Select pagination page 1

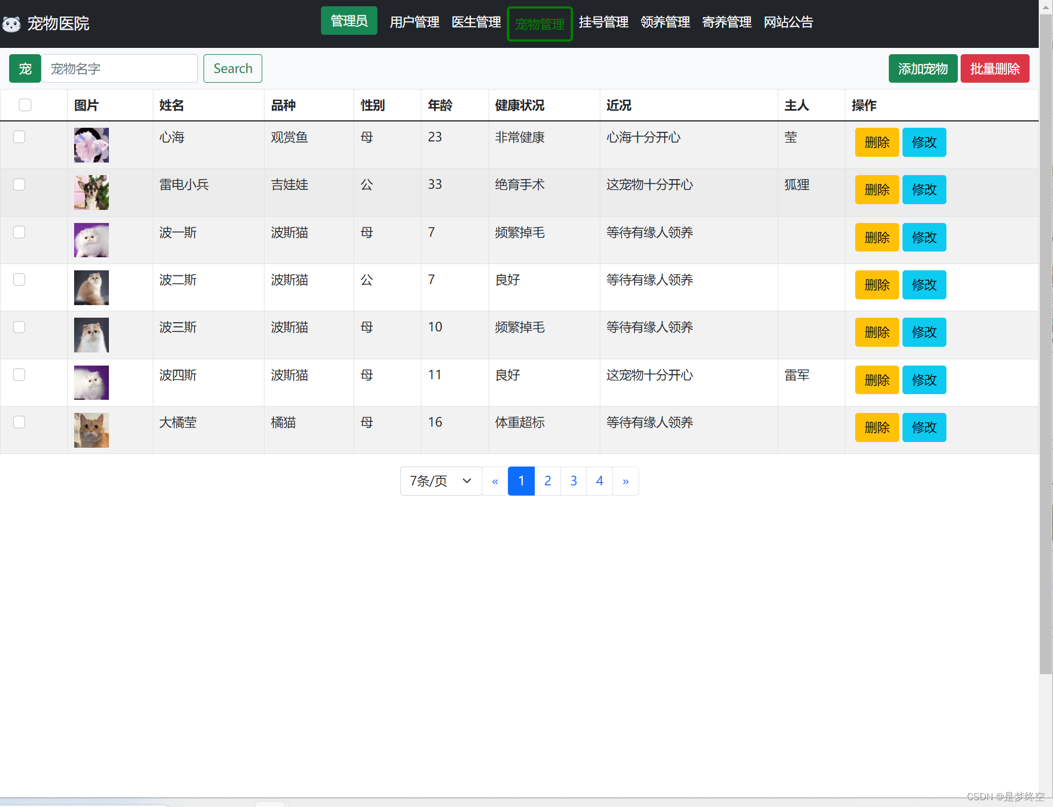[521, 481]
